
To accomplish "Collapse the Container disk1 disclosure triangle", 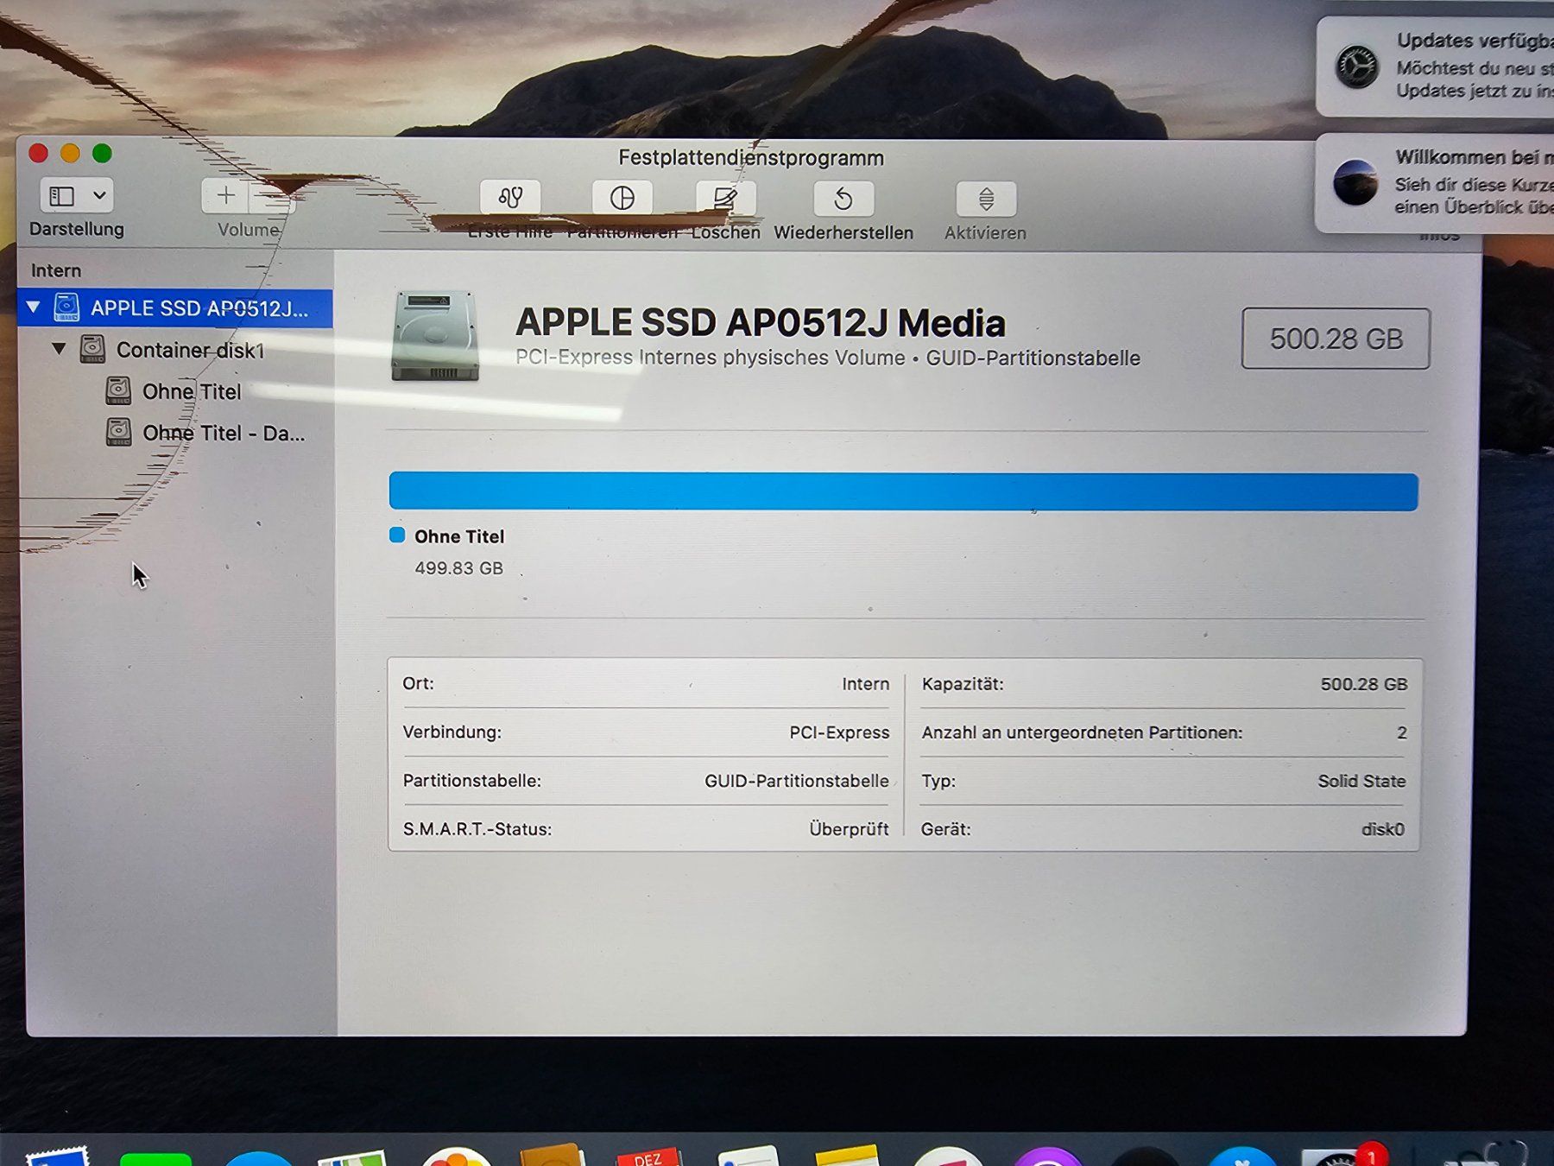I will [x=59, y=349].
